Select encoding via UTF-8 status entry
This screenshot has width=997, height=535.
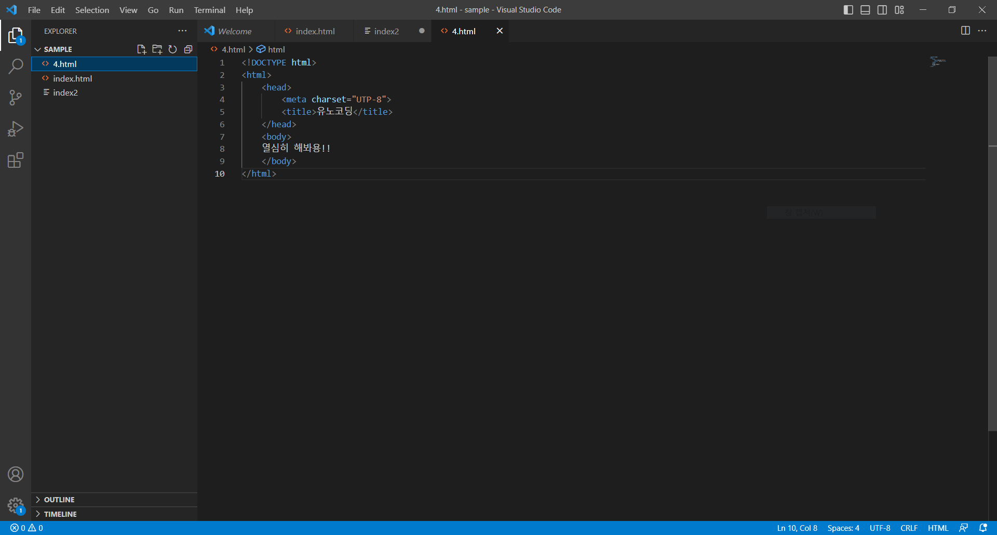click(x=880, y=528)
